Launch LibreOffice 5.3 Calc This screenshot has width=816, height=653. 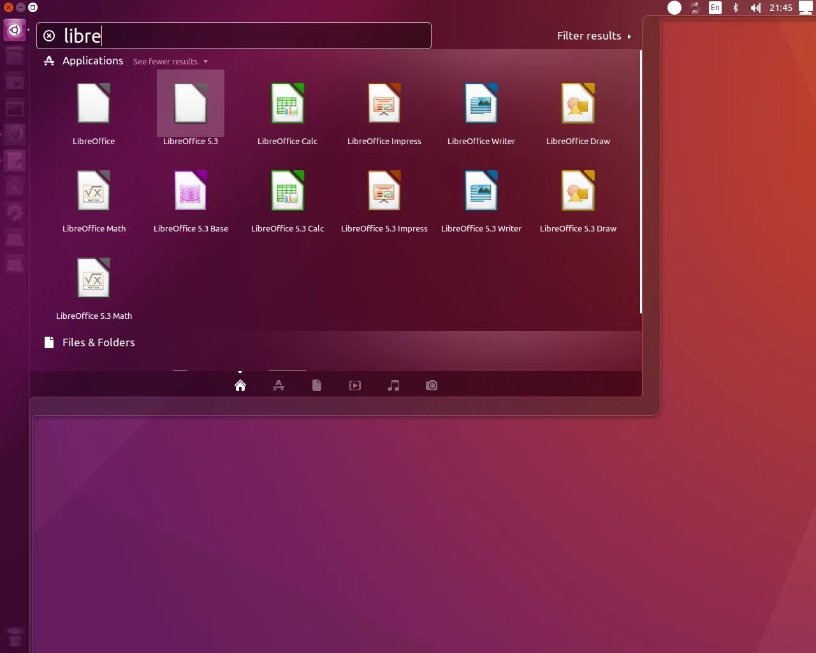pos(288,191)
